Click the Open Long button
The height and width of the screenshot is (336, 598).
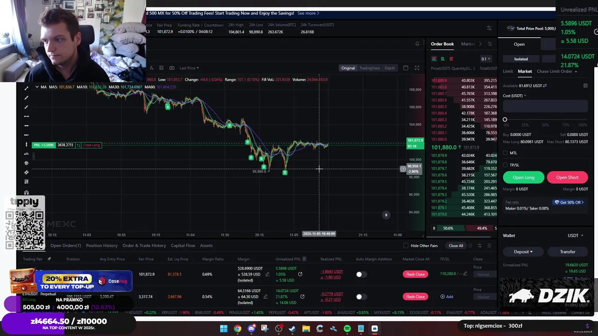tap(523, 177)
